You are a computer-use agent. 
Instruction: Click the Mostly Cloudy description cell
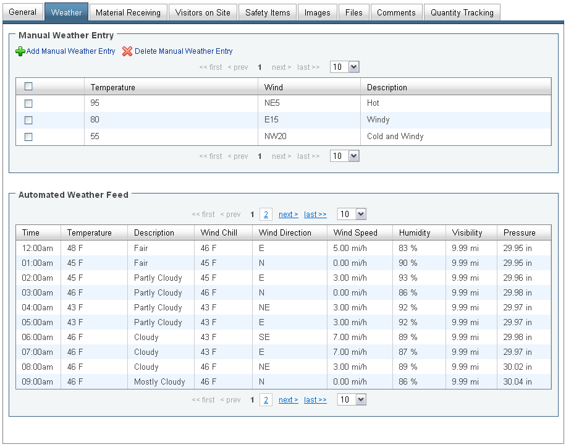tap(159, 381)
